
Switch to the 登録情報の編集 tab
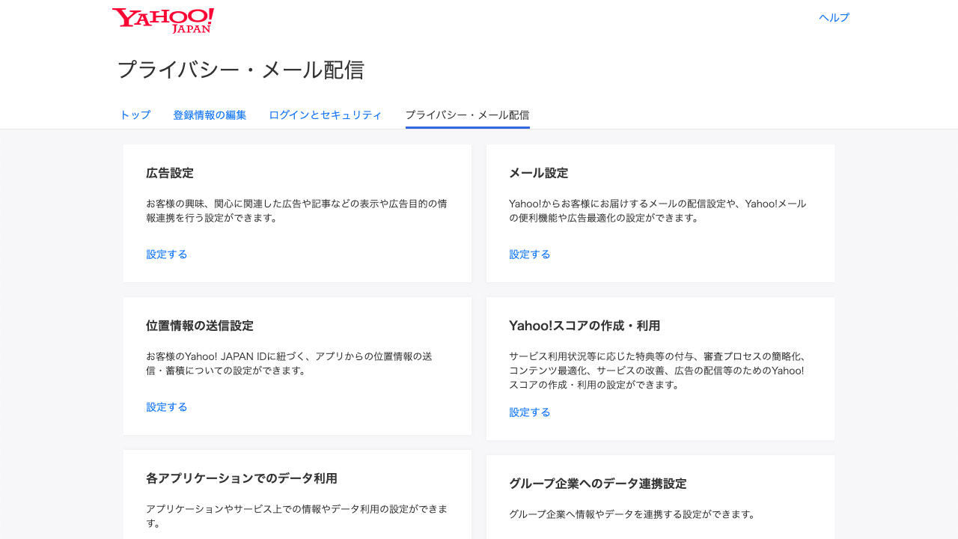(210, 115)
